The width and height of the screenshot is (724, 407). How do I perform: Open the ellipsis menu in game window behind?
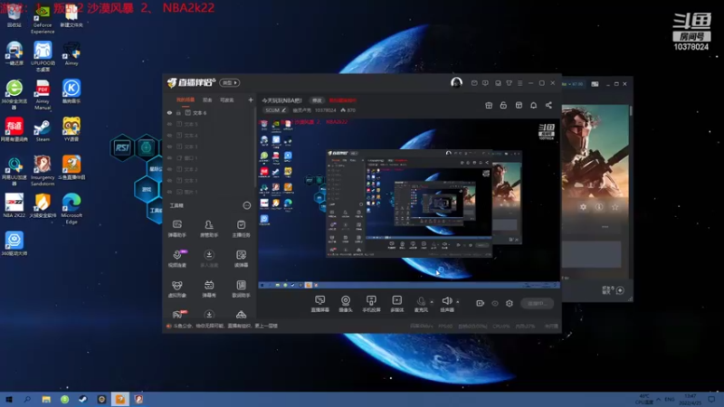[605, 227]
